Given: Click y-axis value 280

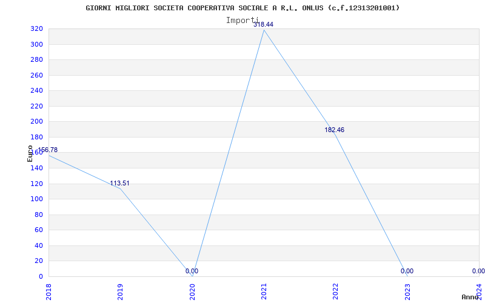Looking at the screenshot, I should [36, 59].
